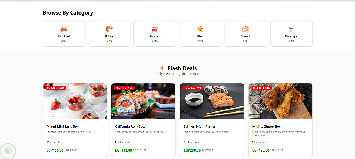Open the Mixed Mini Tarts Box title

[62, 127]
